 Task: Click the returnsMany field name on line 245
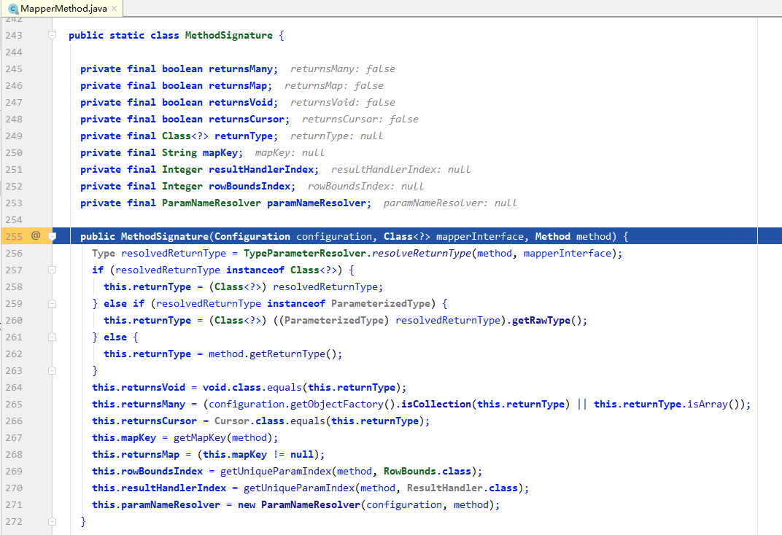click(241, 69)
